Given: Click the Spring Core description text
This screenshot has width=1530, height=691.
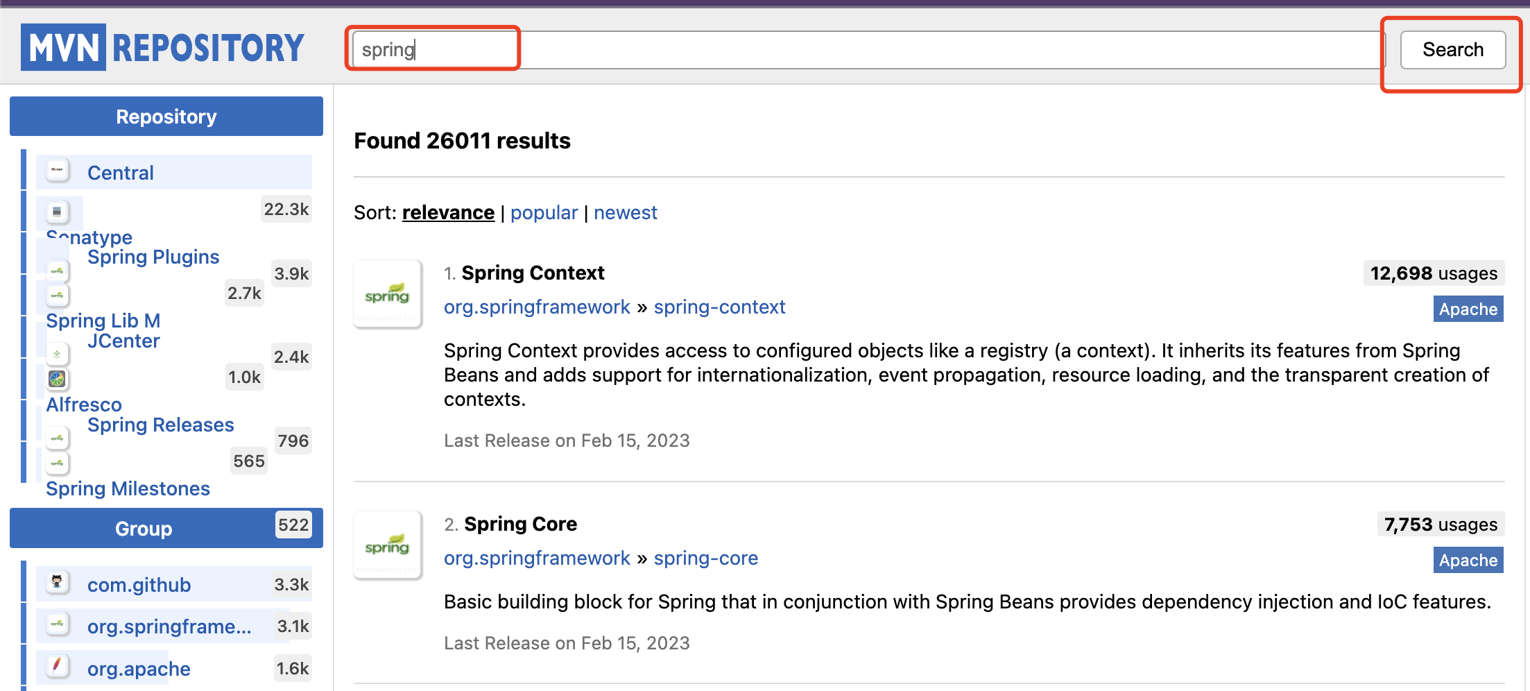Looking at the screenshot, I should click(x=968, y=602).
